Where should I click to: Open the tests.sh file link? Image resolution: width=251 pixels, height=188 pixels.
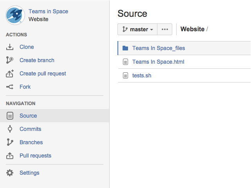click(x=142, y=75)
